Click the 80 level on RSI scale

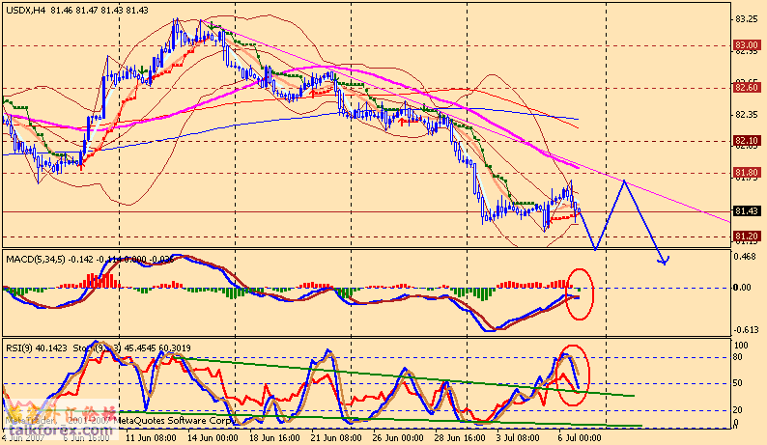pyautogui.click(x=738, y=357)
